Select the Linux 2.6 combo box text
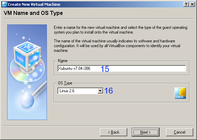The image size is (197, 140). (x=67, y=91)
